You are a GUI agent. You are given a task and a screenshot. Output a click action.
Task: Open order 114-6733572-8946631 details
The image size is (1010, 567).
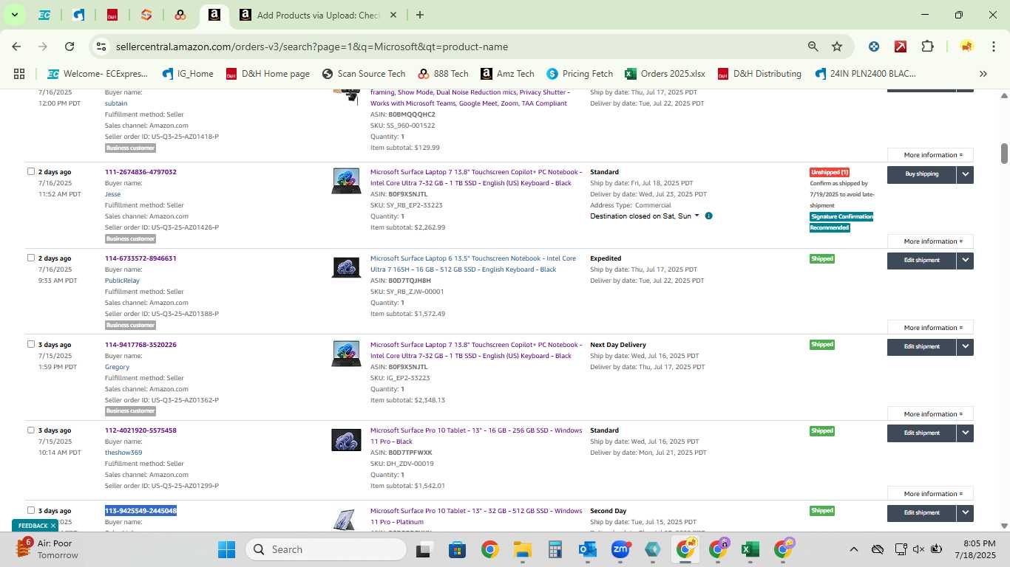tap(140, 258)
